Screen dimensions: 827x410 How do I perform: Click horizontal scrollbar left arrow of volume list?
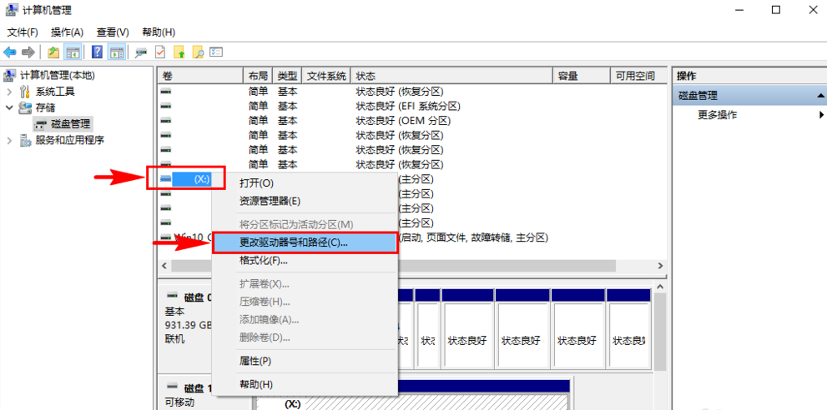(164, 266)
